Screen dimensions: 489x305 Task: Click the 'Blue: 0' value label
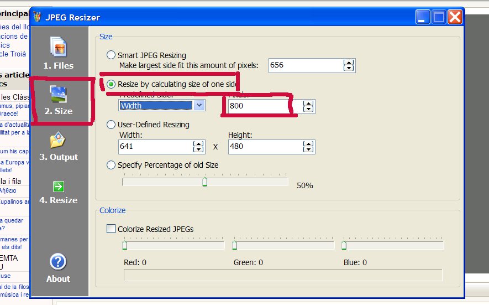pos(355,262)
